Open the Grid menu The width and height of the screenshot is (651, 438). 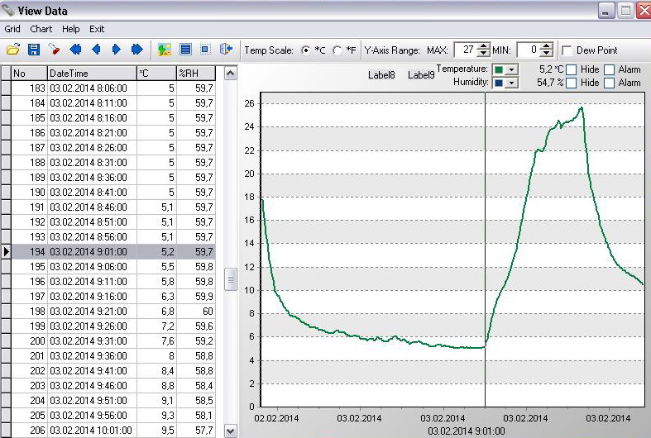coord(12,29)
